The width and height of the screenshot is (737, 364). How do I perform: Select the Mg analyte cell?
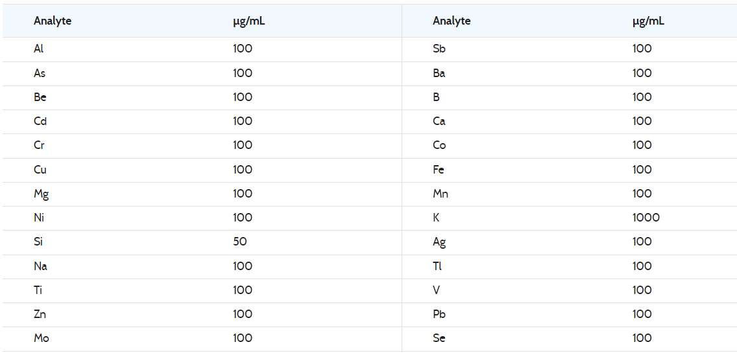pyautogui.click(x=42, y=194)
